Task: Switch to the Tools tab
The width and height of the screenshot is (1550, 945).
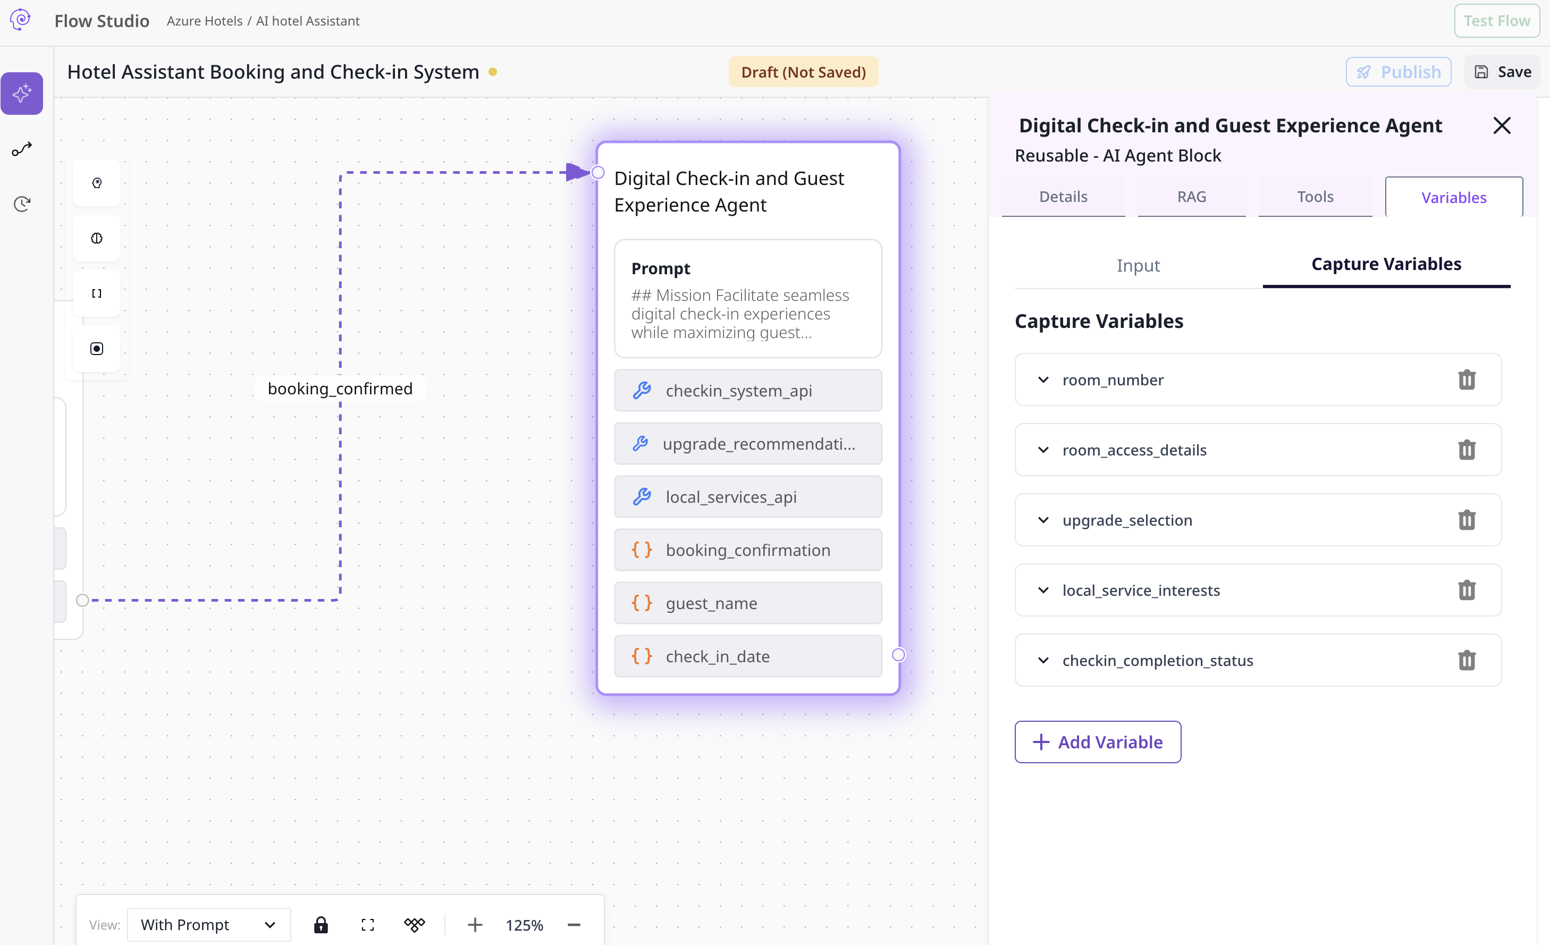Action: click(1315, 197)
